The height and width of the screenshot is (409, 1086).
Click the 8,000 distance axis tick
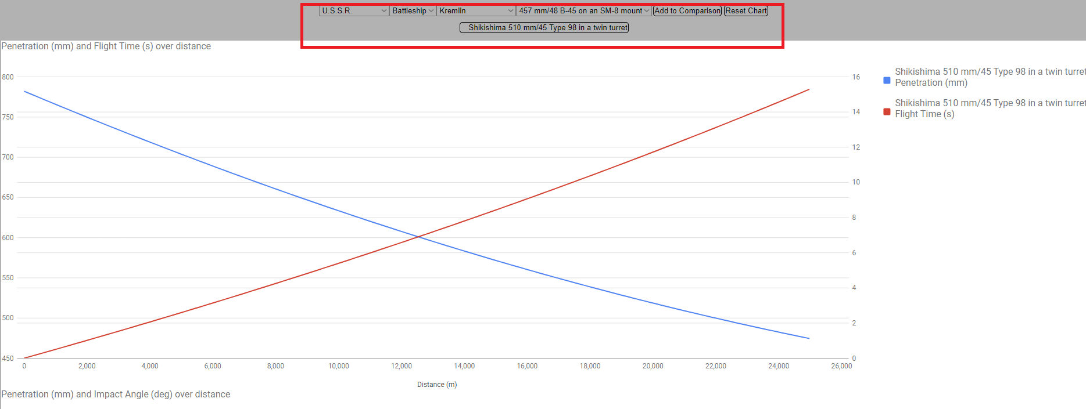[275, 366]
